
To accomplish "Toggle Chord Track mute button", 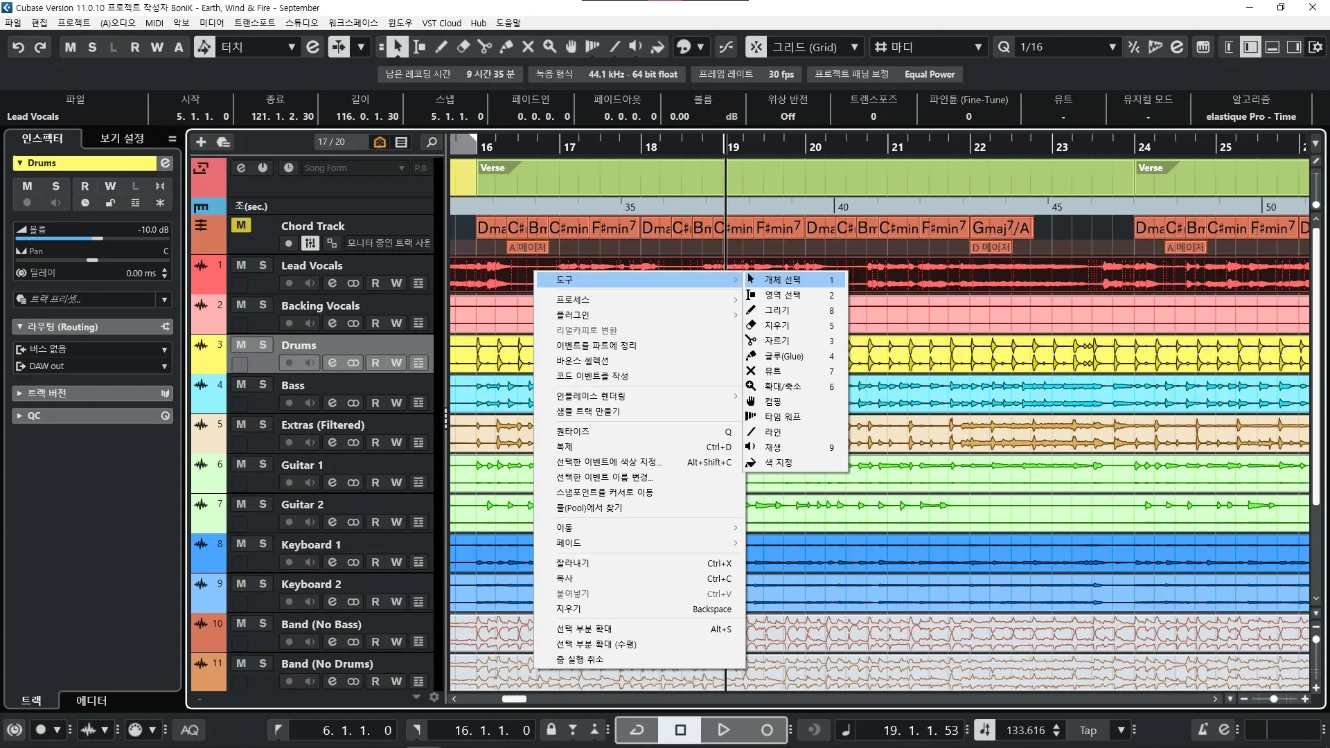I will (241, 225).
